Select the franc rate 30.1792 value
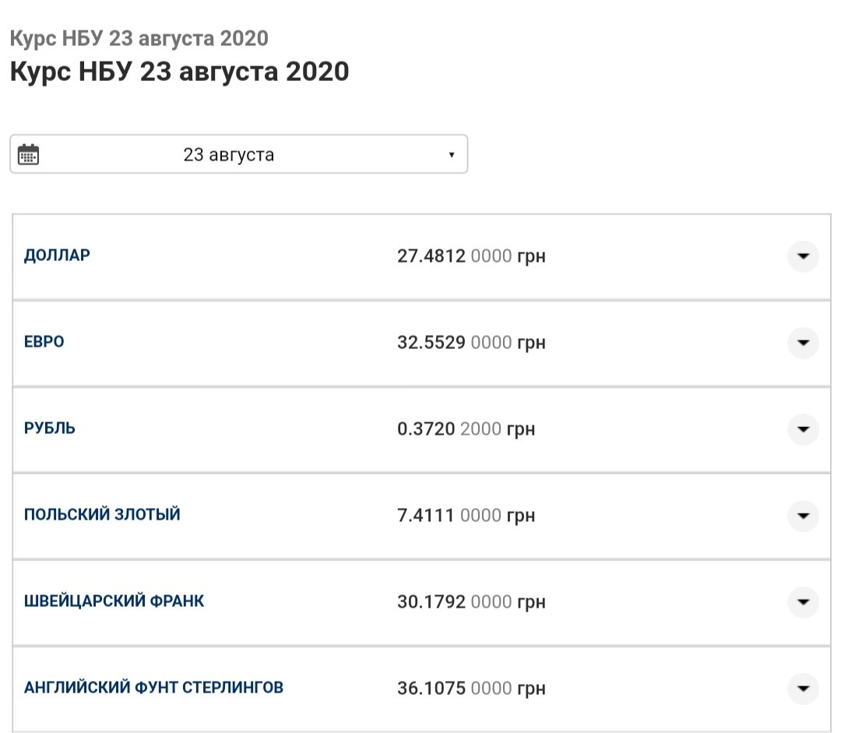This screenshot has height=733, width=841. (x=431, y=602)
